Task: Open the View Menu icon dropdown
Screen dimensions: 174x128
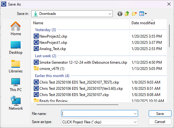Action: (143, 14)
